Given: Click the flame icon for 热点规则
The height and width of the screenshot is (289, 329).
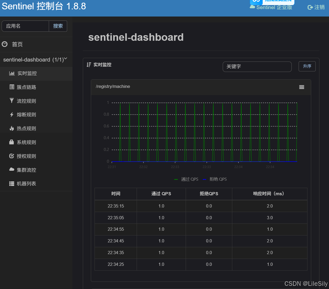Looking at the screenshot, I should click(x=12, y=128).
